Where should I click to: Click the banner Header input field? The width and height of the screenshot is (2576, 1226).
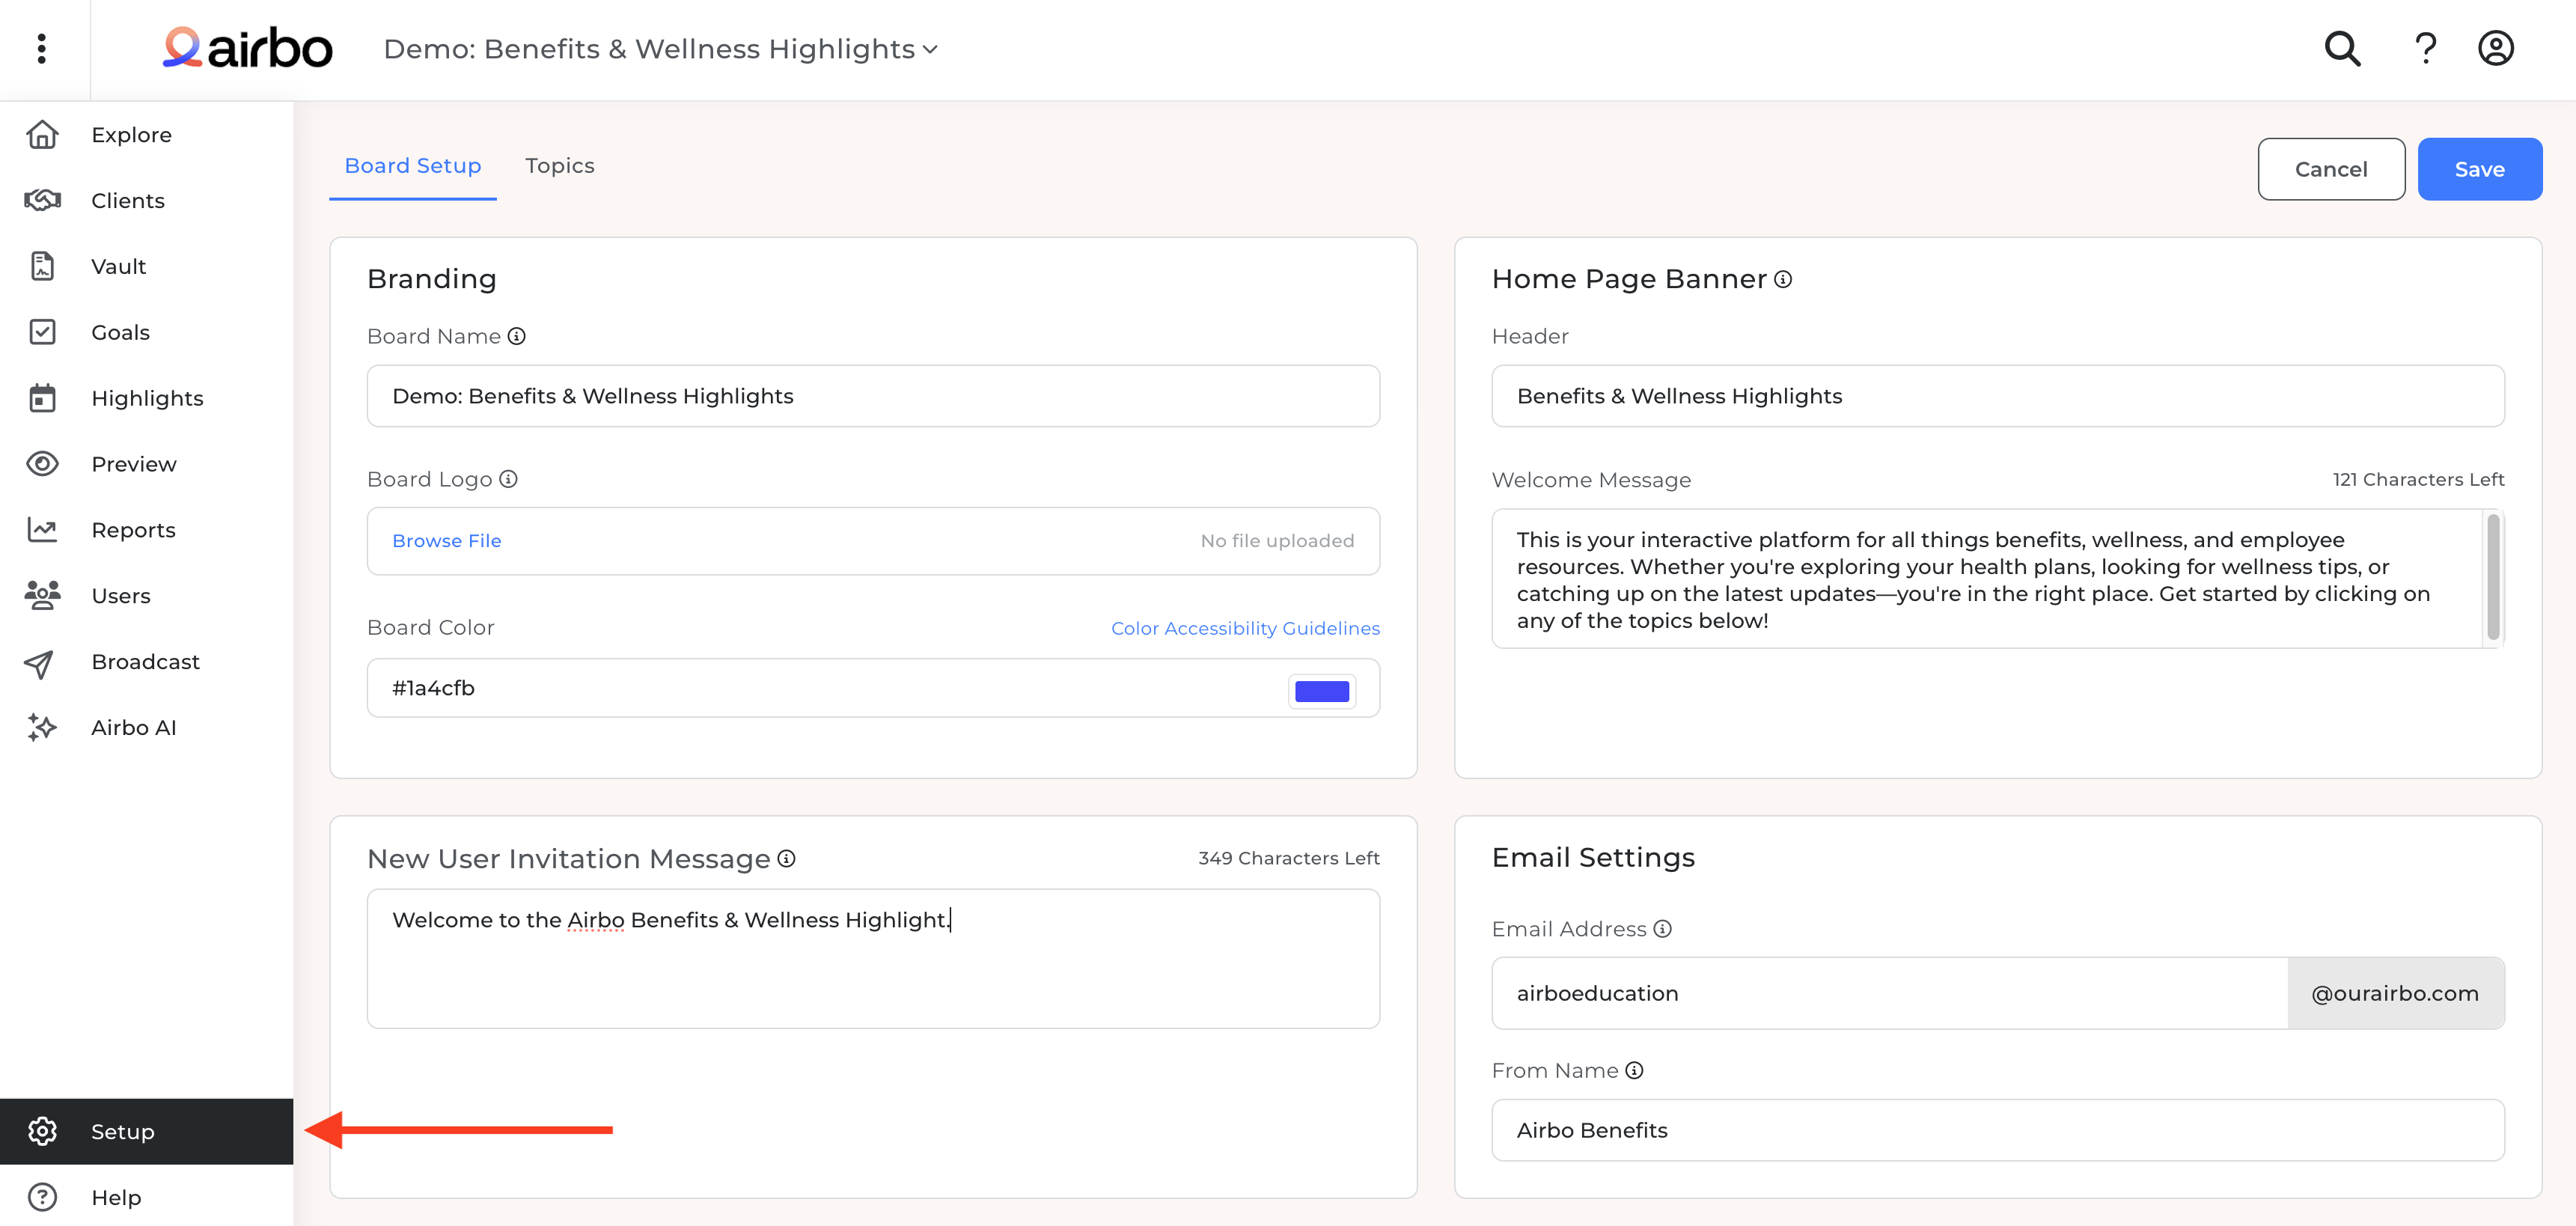pyautogui.click(x=1997, y=396)
